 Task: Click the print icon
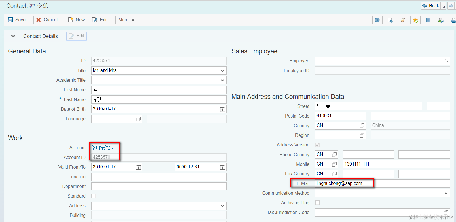[453, 20]
